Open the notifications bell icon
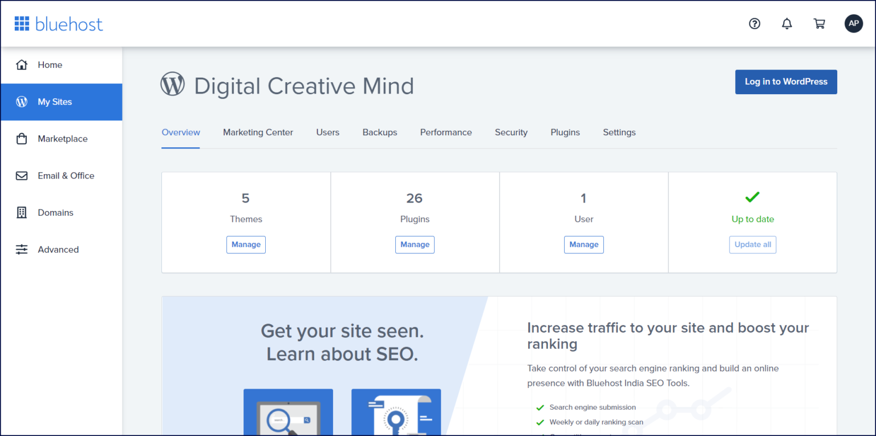876x436 pixels. pos(787,23)
